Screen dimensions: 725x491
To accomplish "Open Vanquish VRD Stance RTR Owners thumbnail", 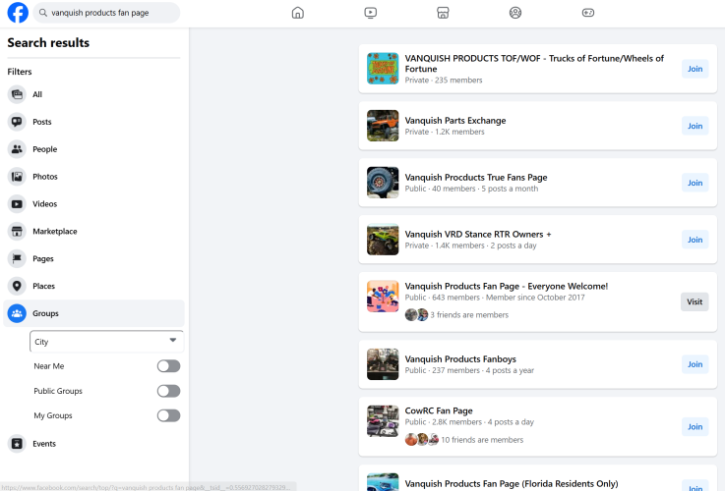I will [x=383, y=240].
